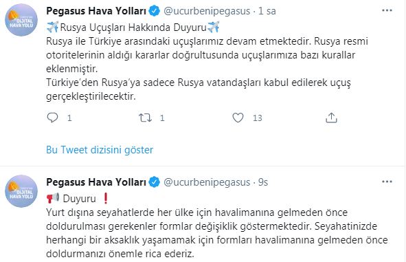The image size is (406, 262).
Task: Open Pegasus Hava Yolları name on second tweet
Action: pos(96,182)
